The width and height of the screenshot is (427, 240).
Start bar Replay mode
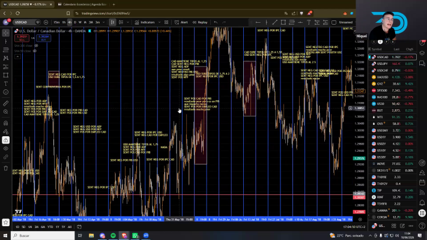click(x=200, y=22)
